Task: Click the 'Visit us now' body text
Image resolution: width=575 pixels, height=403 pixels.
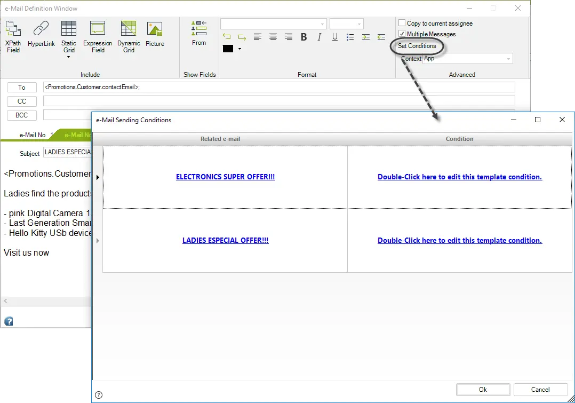Action: pyautogui.click(x=27, y=252)
